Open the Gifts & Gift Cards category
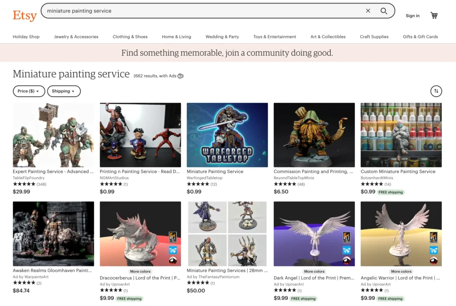456x306 pixels. click(420, 37)
